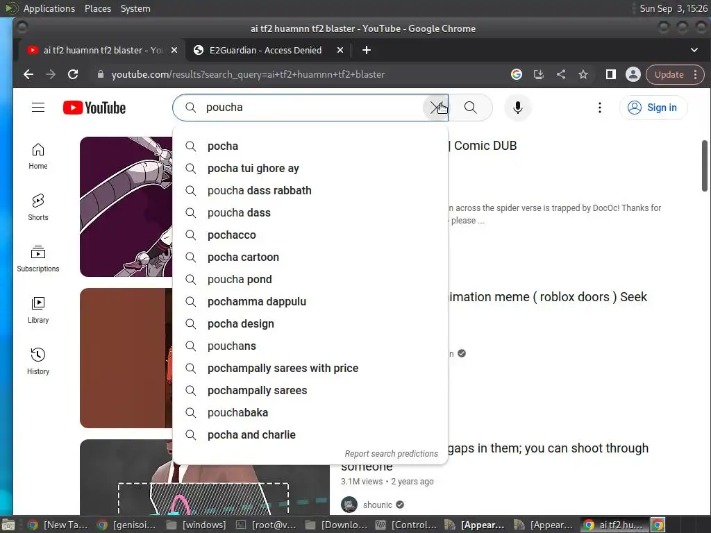
Task: Click the Google icon in the address bar
Action: [516, 74]
